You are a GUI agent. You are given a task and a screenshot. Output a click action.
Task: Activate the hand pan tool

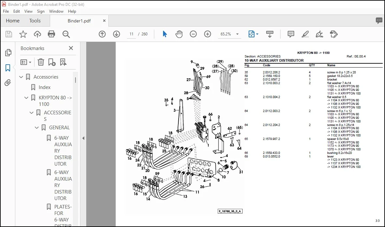click(179, 34)
